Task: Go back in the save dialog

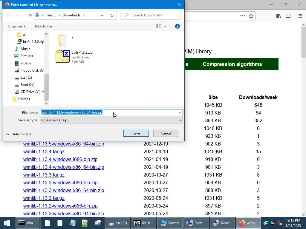Action: [8, 15]
